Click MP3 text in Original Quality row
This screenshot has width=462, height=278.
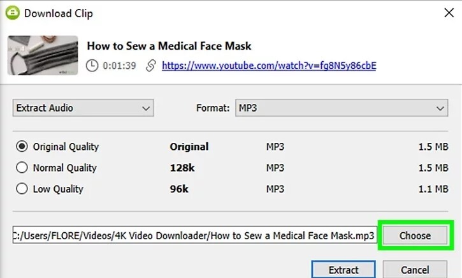click(275, 147)
